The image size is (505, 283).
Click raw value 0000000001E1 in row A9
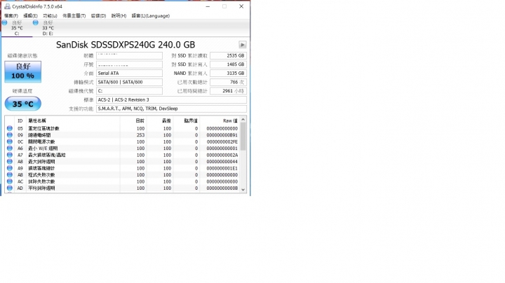click(x=222, y=168)
